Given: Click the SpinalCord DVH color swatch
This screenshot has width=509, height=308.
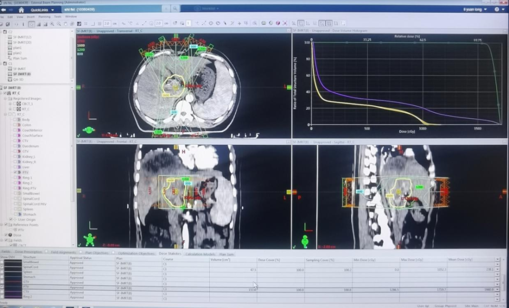Looking at the screenshot, I should coord(13,267).
